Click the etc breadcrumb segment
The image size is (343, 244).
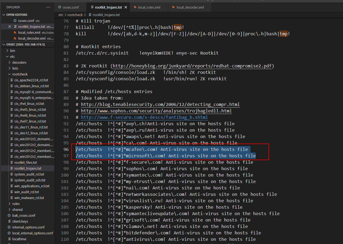click(x=61, y=15)
